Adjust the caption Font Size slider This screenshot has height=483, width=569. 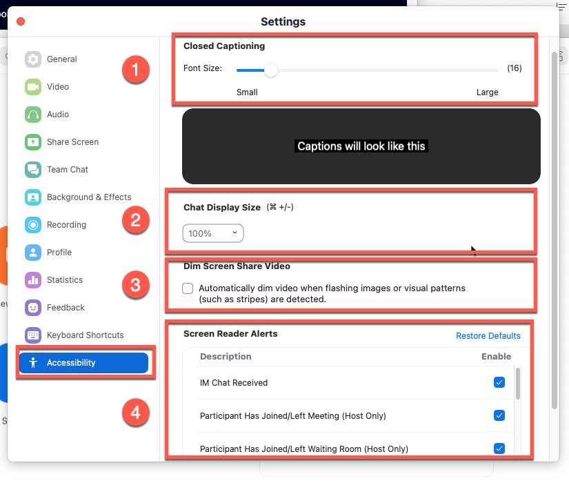[x=270, y=70]
